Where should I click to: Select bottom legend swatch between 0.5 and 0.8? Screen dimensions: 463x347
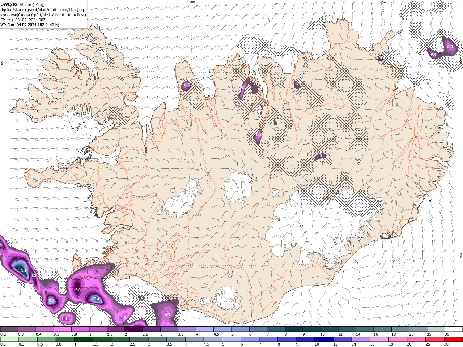point(46,339)
